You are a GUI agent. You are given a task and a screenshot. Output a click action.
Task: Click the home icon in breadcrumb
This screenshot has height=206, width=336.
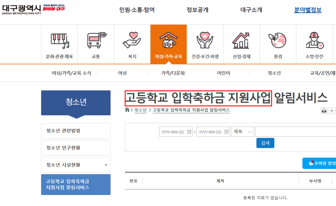coord(127,110)
